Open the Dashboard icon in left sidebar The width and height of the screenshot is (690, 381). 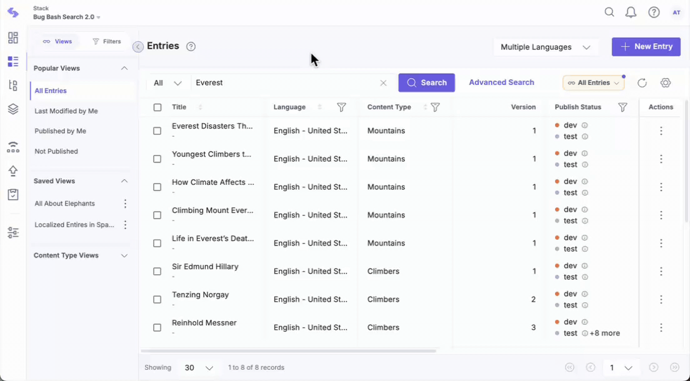(x=13, y=38)
